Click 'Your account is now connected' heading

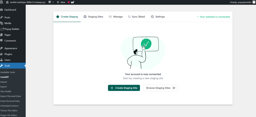[x=143, y=74]
